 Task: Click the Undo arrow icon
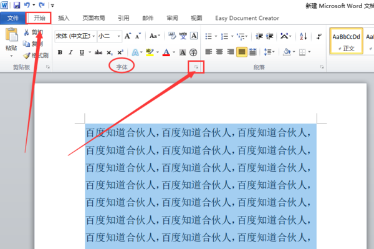[27, 5]
